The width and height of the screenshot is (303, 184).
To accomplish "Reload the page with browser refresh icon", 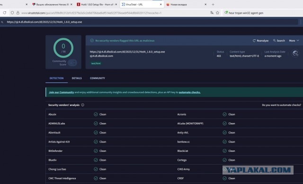I will [4, 13].
